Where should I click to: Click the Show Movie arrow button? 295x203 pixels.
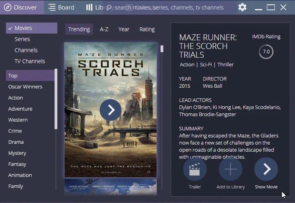(x=266, y=169)
